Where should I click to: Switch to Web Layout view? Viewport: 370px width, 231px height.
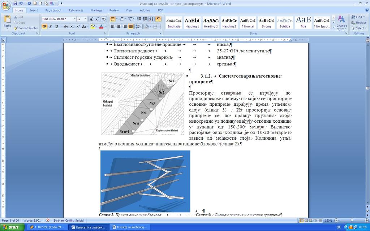[x=311, y=221]
